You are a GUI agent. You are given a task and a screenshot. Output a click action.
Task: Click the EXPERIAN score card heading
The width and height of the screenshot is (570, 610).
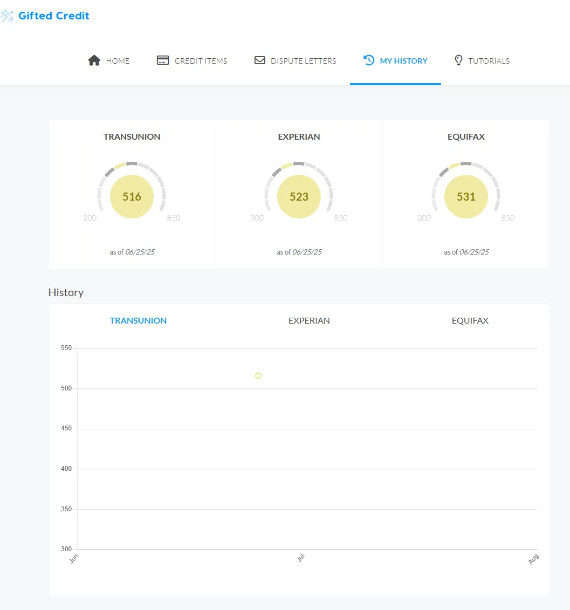coord(299,136)
